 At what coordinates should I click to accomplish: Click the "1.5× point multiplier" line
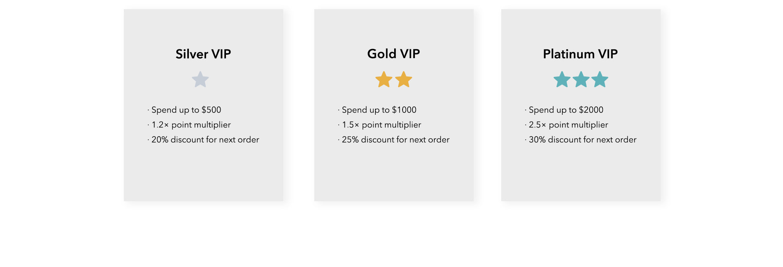pos(382,125)
